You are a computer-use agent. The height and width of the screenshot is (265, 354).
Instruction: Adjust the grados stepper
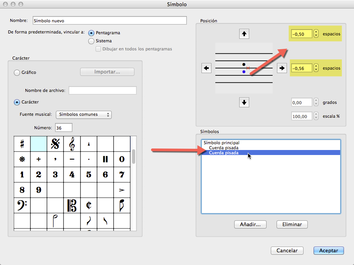click(316, 102)
